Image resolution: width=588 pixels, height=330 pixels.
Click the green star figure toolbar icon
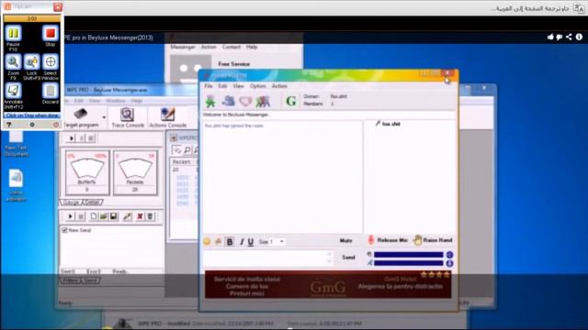click(210, 101)
